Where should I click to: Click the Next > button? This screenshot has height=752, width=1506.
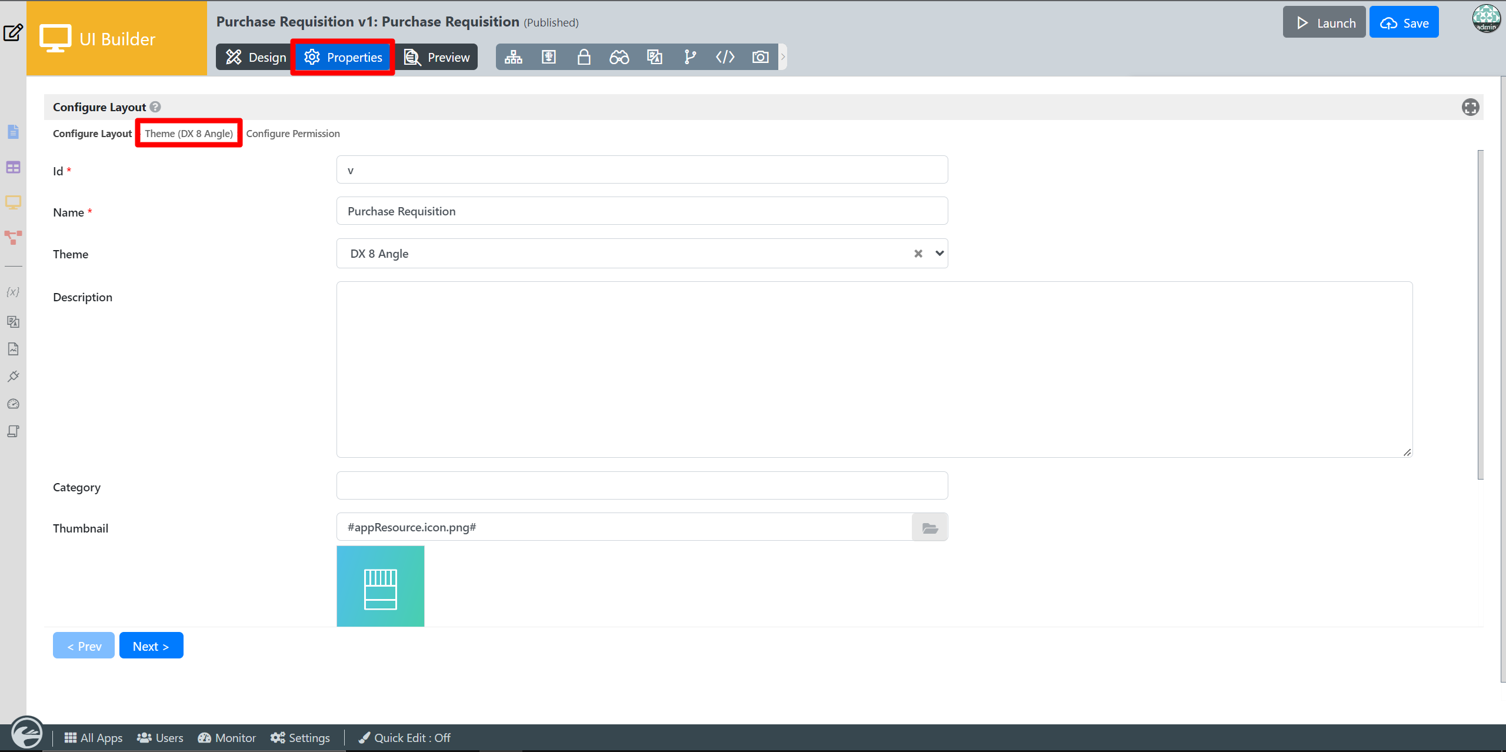(x=151, y=646)
